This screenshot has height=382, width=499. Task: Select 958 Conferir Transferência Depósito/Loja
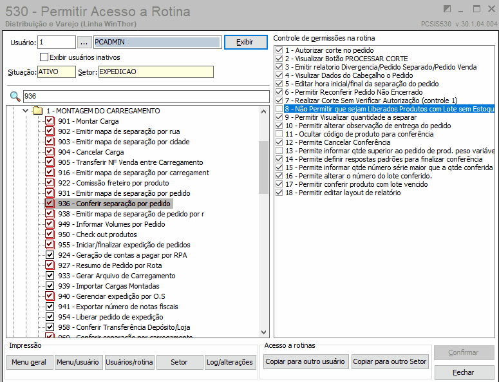[x=124, y=327]
